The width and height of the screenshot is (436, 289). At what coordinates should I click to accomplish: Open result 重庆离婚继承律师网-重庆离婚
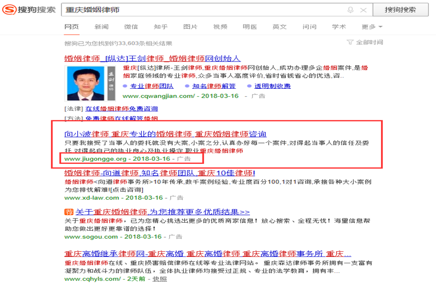coord(207,254)
